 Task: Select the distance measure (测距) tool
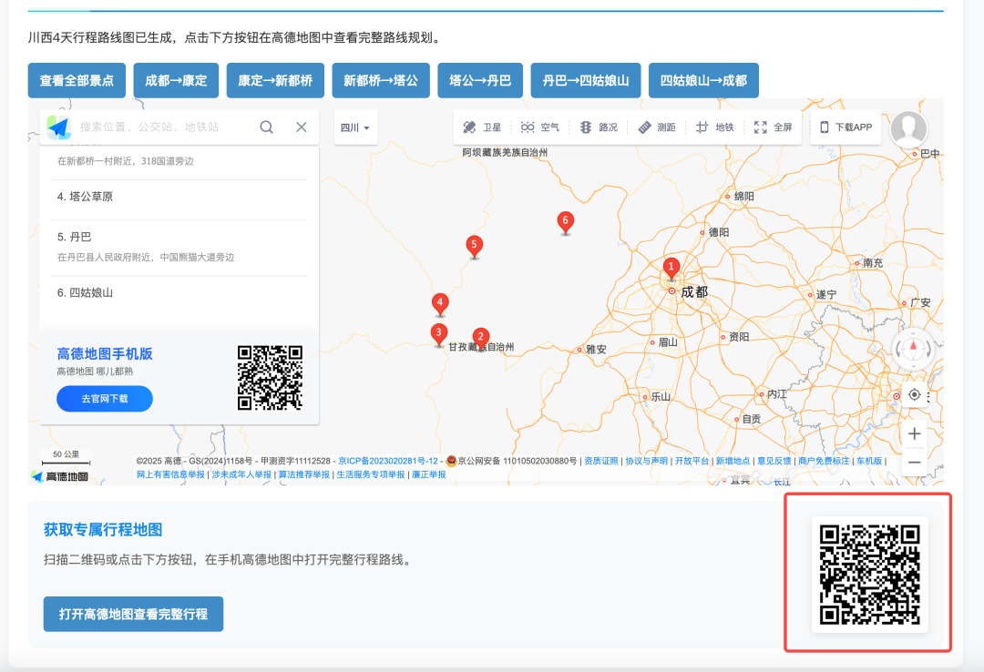coord(657,127)
